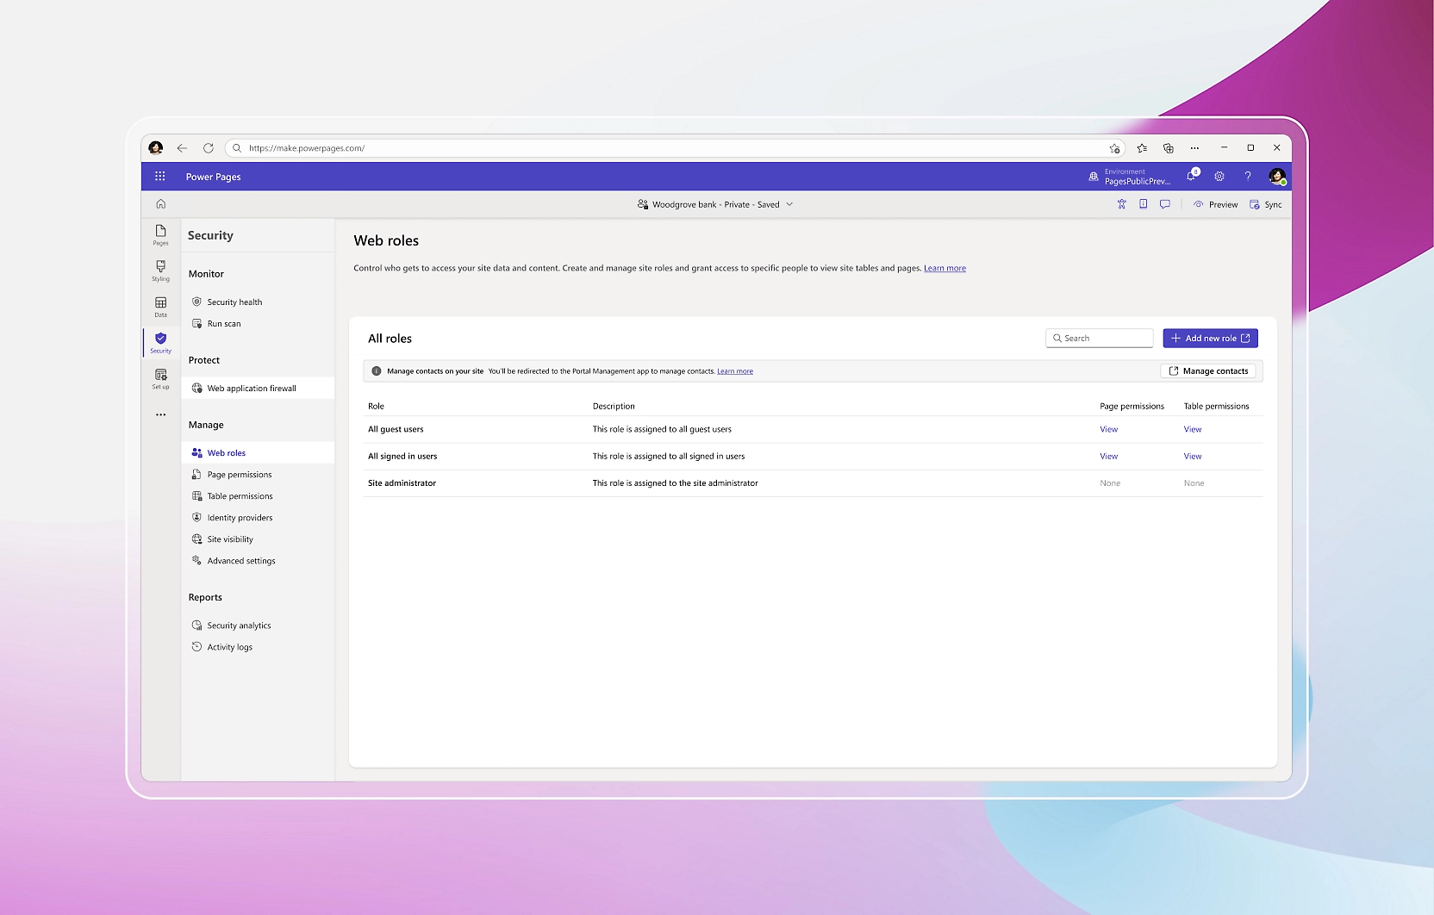Image resolution: width=1434 pixels, height=915 pixels.
Task: Open browser settings and more menu
Action: 1194,148
